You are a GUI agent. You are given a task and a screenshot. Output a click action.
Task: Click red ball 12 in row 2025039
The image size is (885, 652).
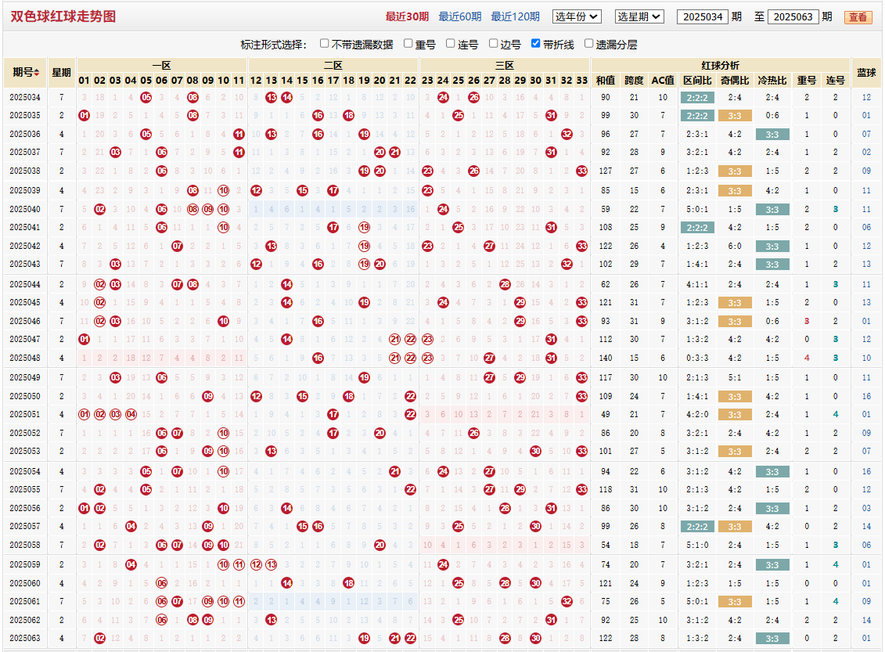256,190
